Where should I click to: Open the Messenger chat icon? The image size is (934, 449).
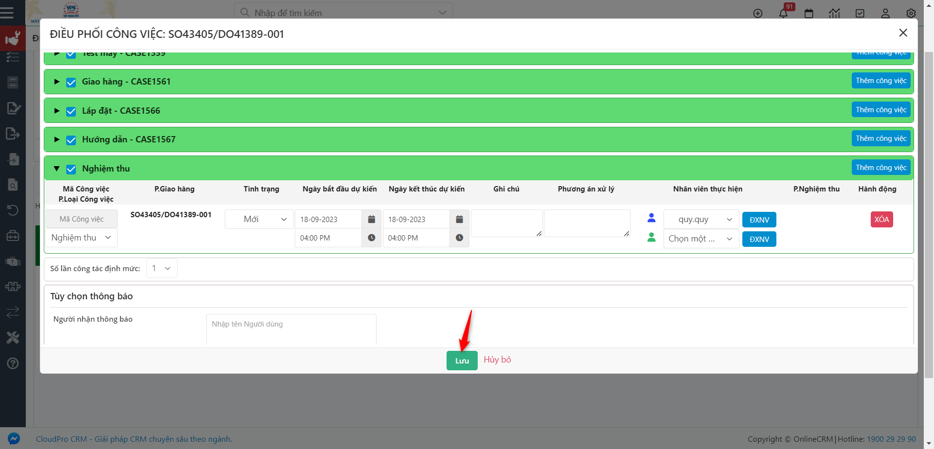point(14,438)
